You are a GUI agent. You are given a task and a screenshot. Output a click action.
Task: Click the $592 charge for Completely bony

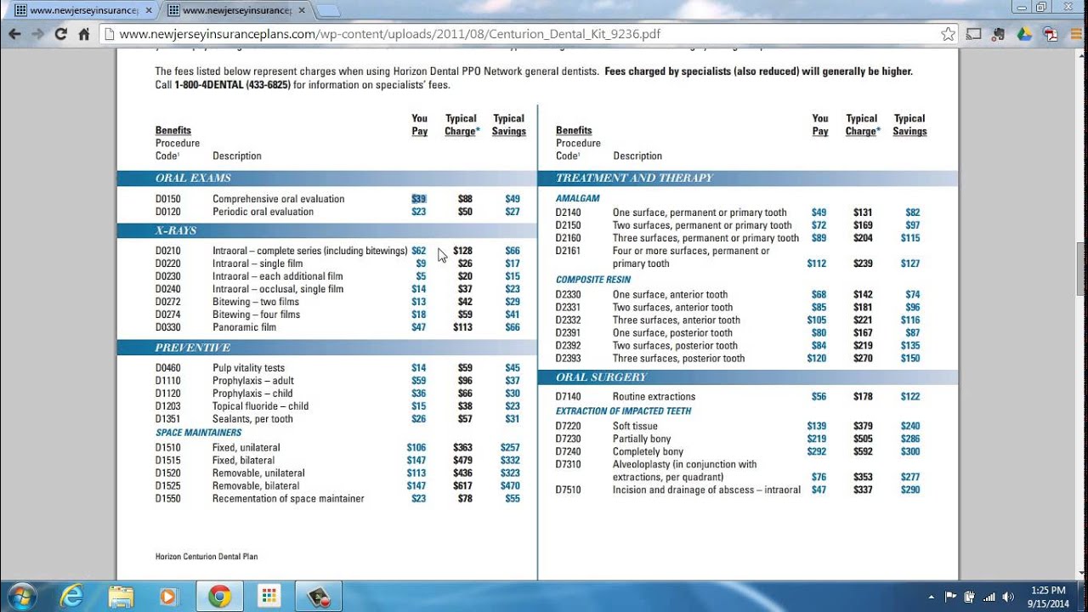[x=863, y=452]
